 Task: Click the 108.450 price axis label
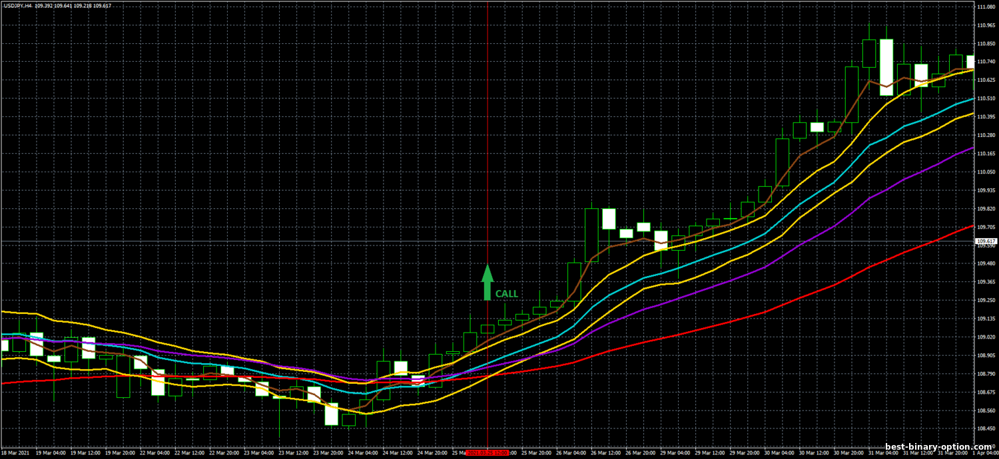point(985,428)
